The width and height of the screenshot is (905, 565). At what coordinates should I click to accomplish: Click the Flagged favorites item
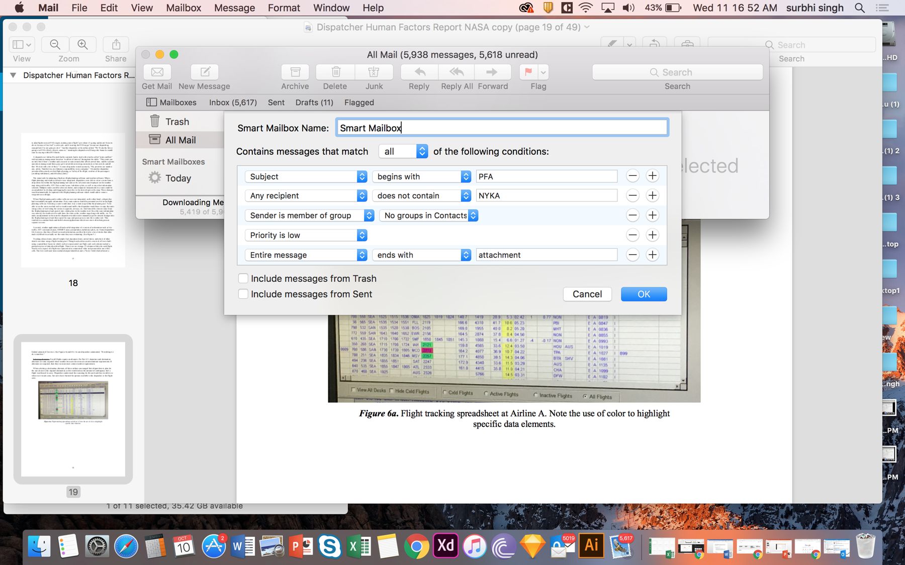359,102
